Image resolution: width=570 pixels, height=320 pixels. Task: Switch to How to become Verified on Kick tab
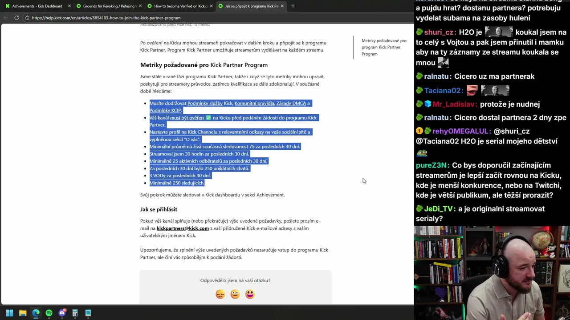(179, 6)
